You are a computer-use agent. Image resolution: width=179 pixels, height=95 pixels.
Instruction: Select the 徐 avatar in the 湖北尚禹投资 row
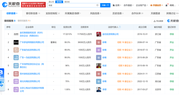coord(99,81)
